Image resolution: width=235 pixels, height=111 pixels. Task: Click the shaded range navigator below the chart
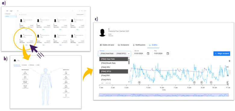point(164,95)
